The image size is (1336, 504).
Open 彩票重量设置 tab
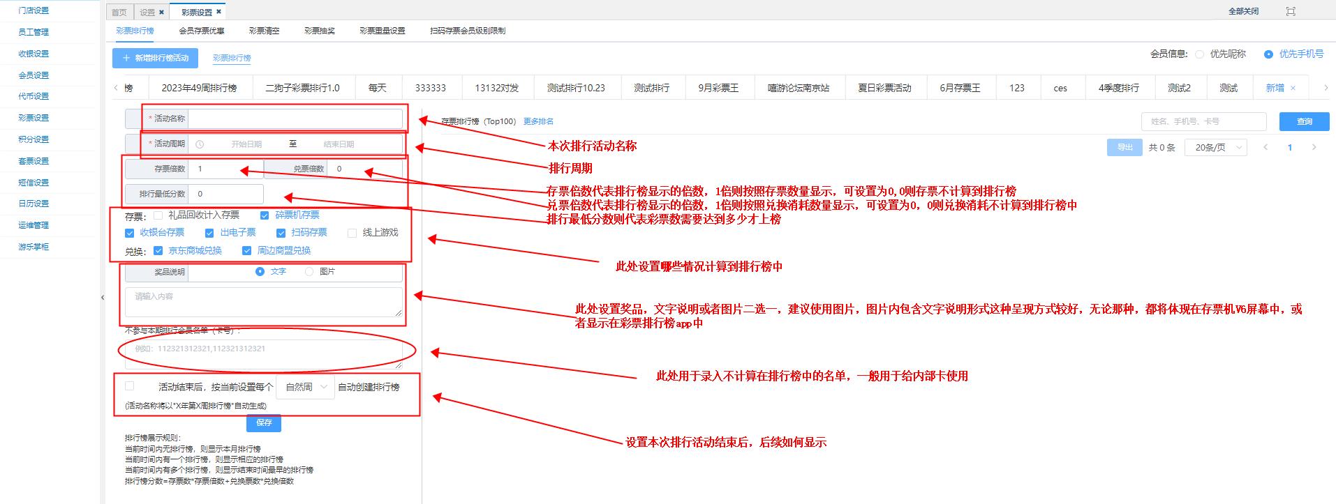(x=383, y=31)
